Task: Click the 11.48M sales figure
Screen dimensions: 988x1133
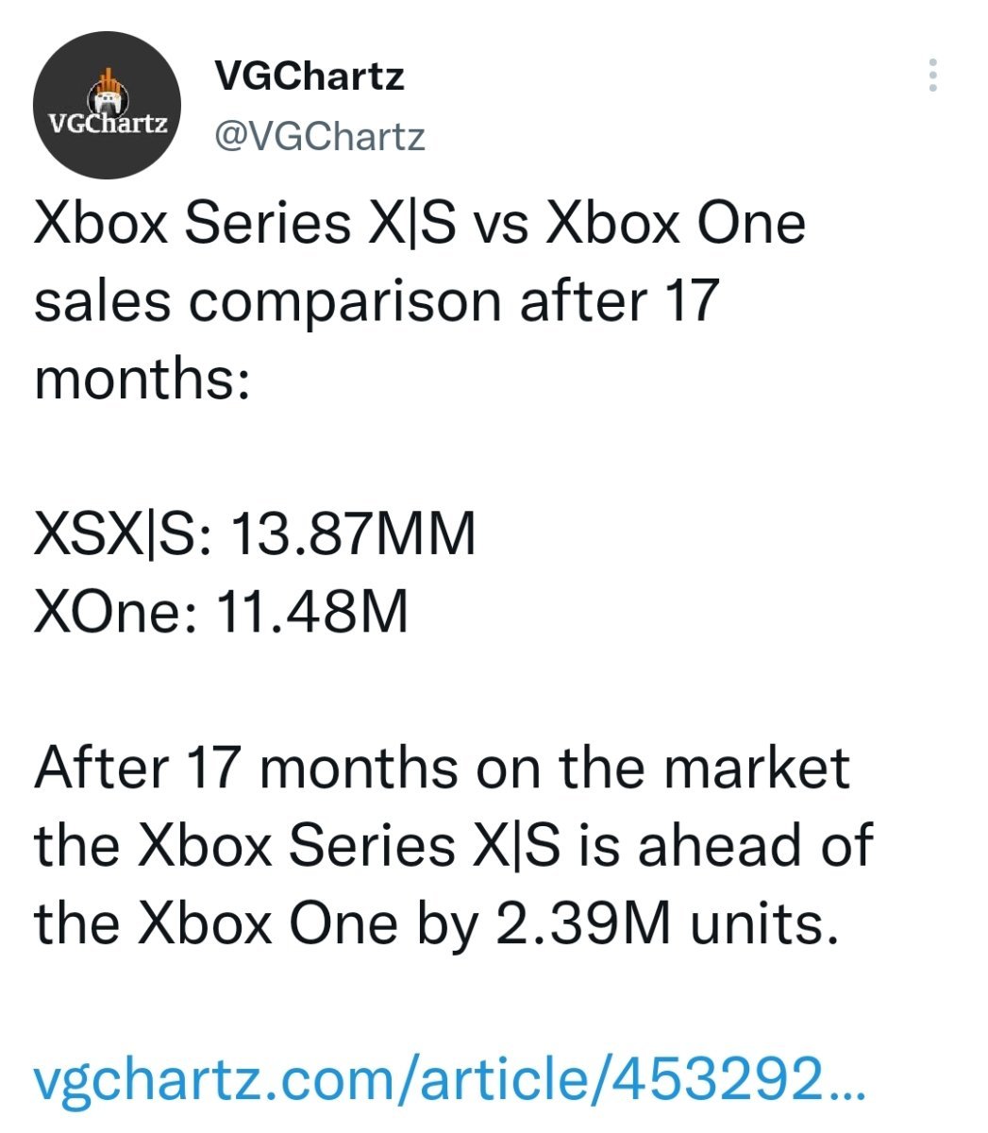Action: [312, 612]
